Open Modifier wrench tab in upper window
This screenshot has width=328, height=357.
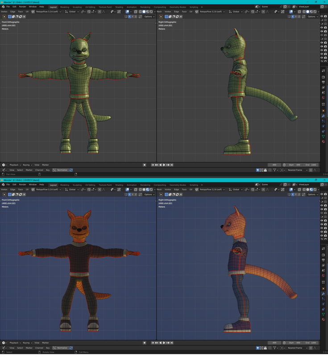[x=323, y=116]
